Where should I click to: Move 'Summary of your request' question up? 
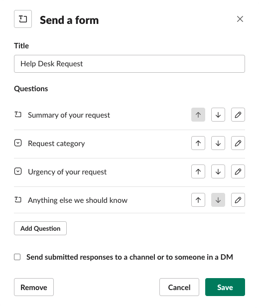pos(198,115)
